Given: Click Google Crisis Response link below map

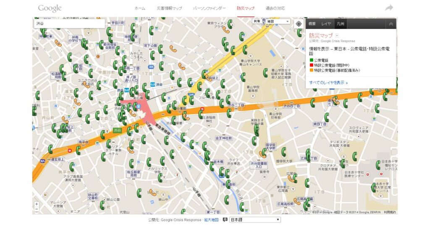Looking at the screenshot, I should 181,220.
